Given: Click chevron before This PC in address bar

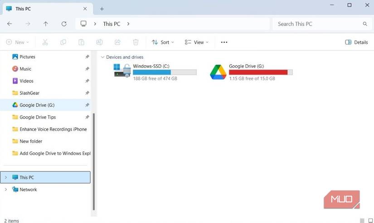Looking at the screenshot, I should 95,24.
